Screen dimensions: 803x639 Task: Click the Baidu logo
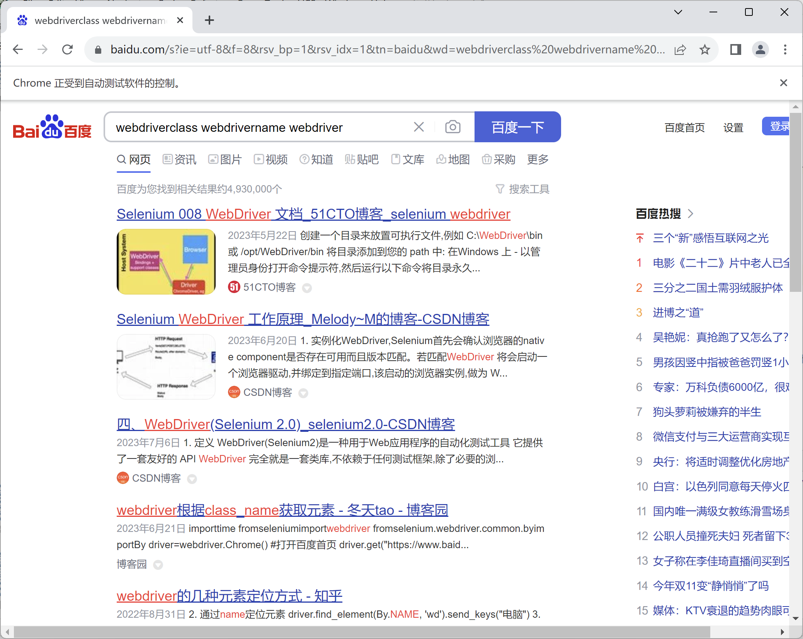pyautogui.click(x=52, y=127)
